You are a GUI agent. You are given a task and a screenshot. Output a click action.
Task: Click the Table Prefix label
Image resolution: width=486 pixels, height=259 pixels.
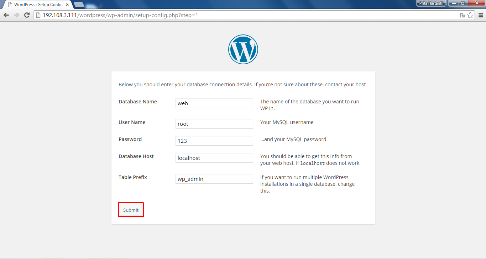(x=133, y=177)
